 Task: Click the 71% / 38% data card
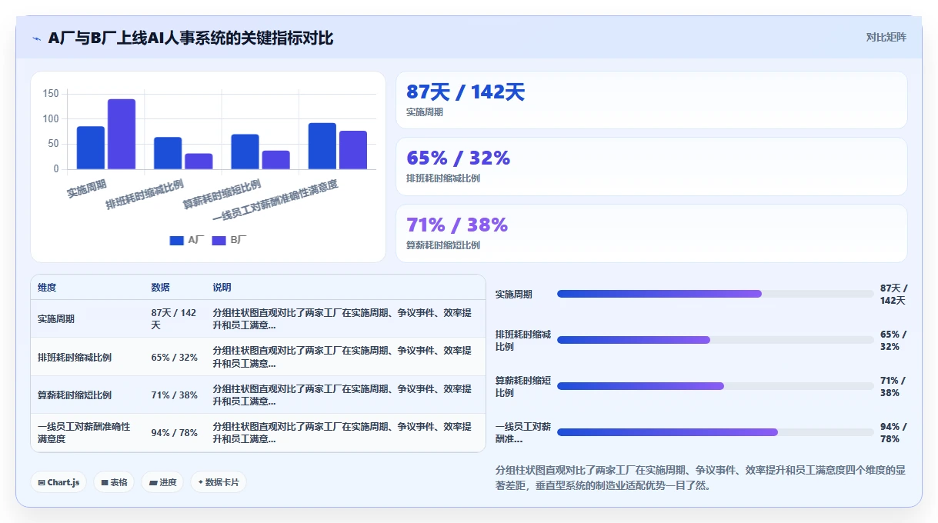(x=652, y=233)
